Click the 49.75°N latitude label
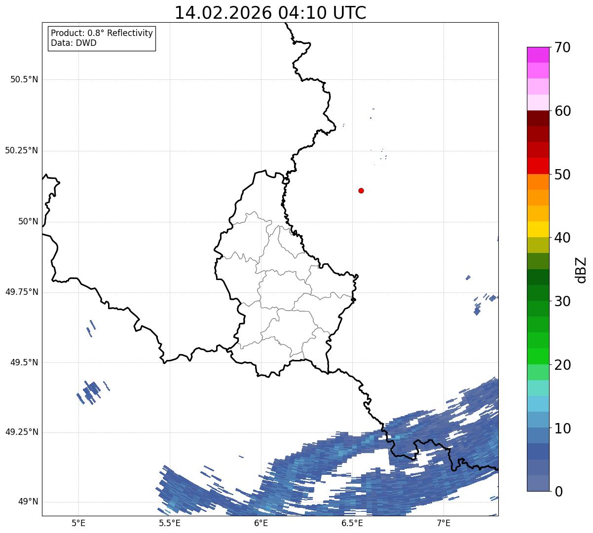593x533 pixels. [x=21, y=292]
